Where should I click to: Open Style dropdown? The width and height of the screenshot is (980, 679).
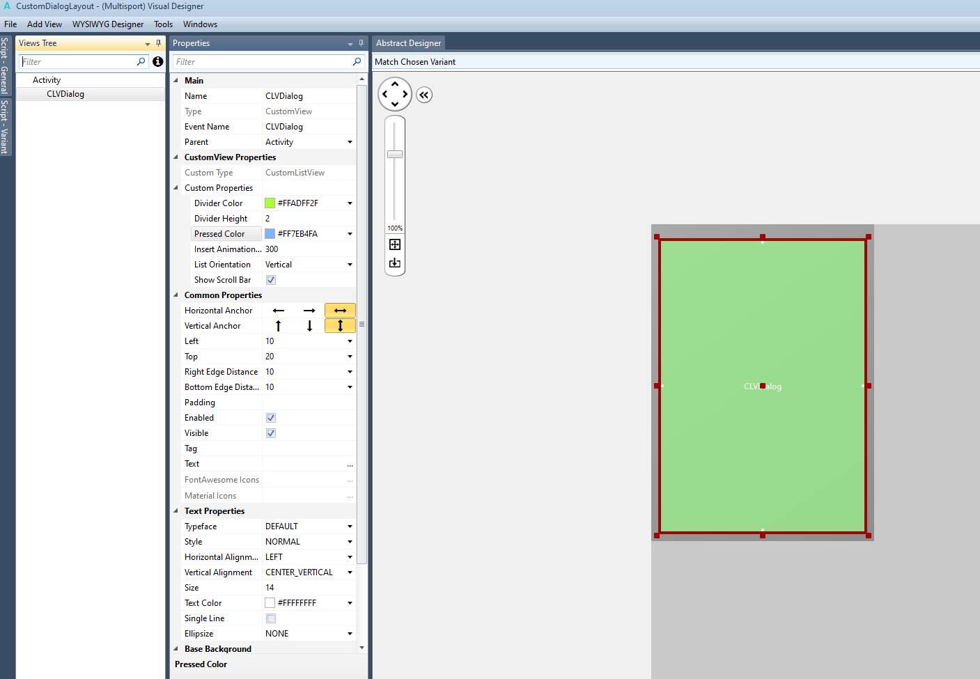[350, 542]
